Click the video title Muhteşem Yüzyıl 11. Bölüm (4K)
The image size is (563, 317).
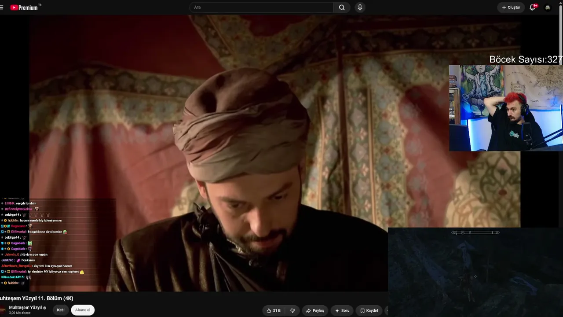[37, 299]
